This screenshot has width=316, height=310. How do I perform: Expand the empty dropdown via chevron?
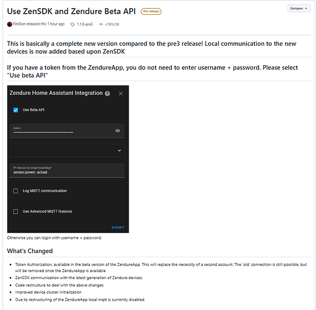pyautogui.click(x=119, y=151)
